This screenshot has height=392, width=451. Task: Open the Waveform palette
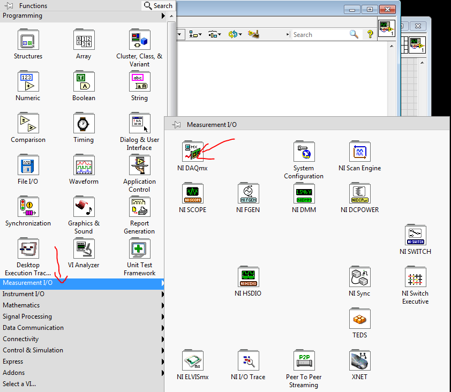(84, 165)
